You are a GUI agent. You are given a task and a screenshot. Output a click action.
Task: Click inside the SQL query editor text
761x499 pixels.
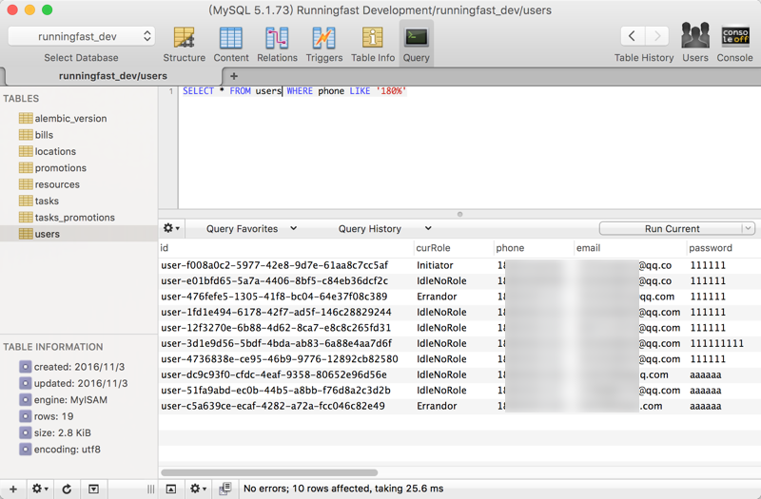click(x=294, y=91)
